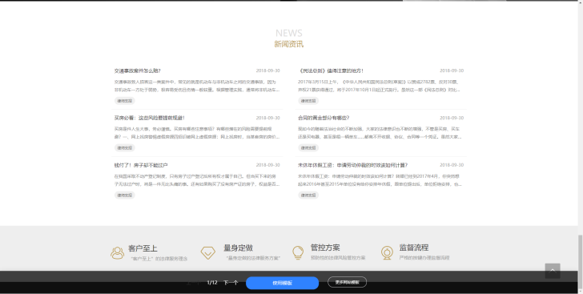Click the 管控方案 heading text
583x294 pixels.
(325, 248)
